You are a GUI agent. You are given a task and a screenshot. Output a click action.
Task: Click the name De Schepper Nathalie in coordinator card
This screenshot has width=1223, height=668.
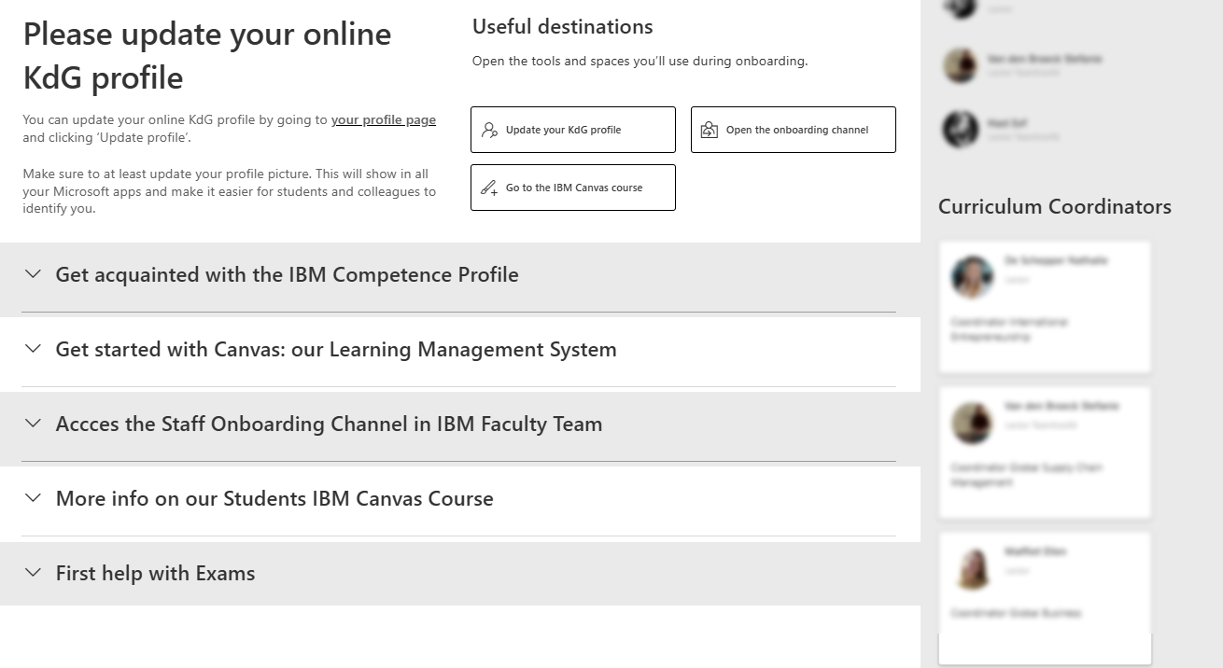(1056, 260)
